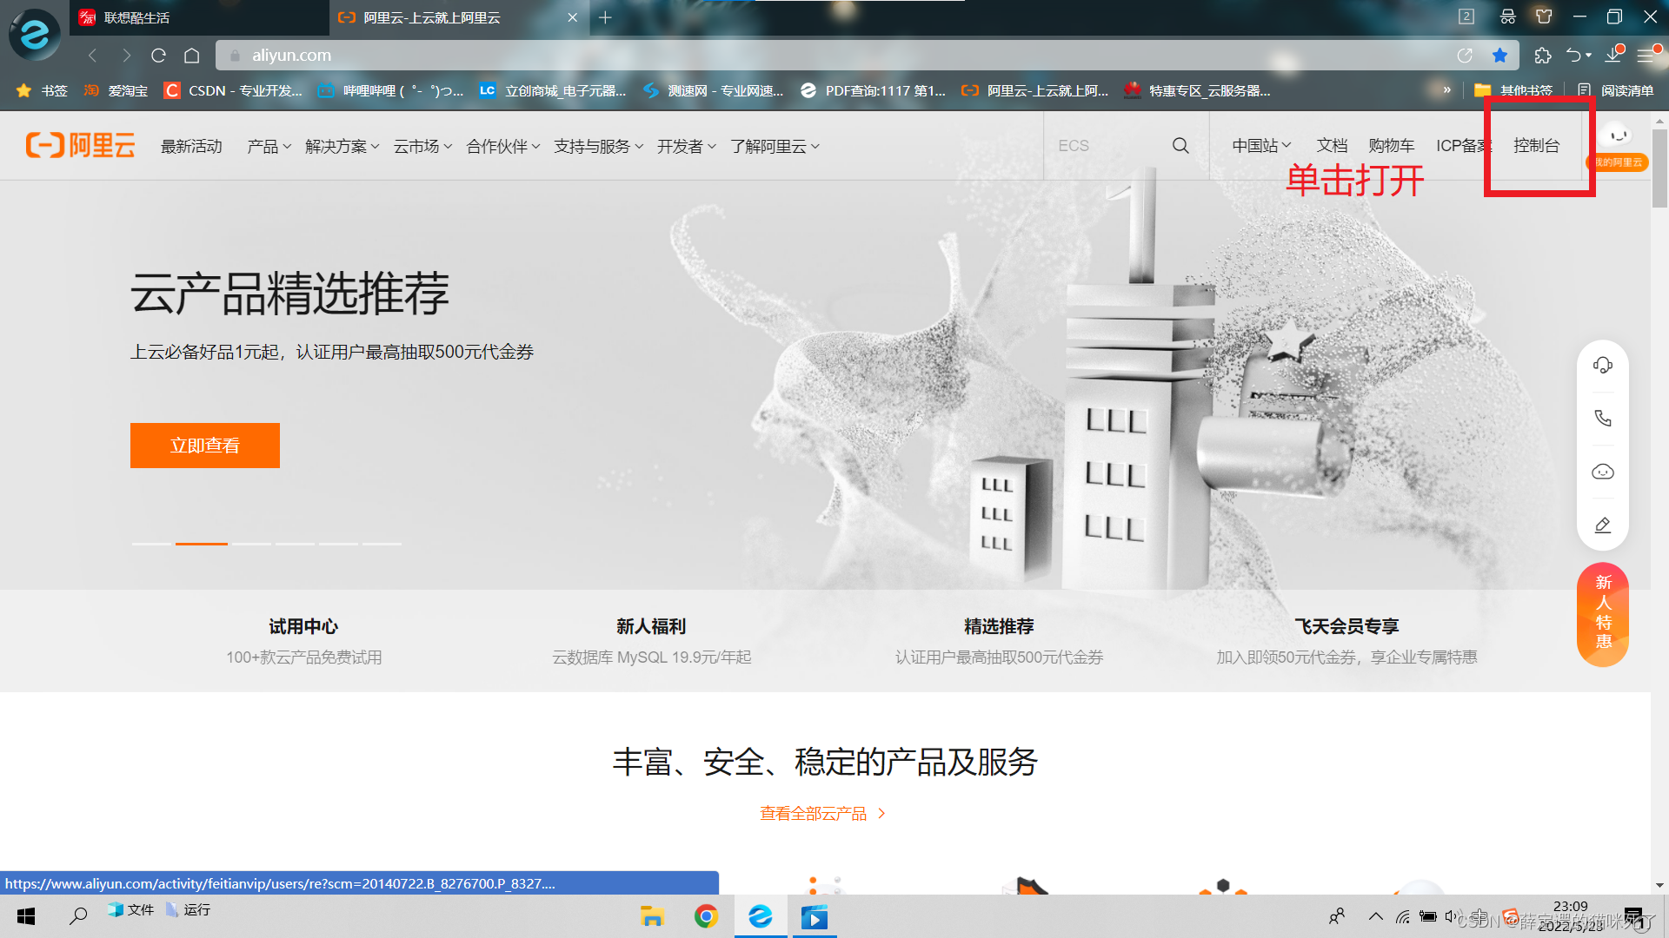Expand the 支持与服务 dropdown menu
This screenshot has height=938, width=1669.
pos(599,146)
